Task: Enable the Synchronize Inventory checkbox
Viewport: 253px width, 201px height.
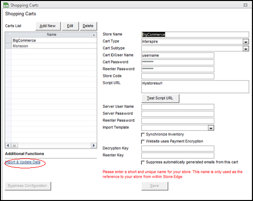Action: point(143,135)
